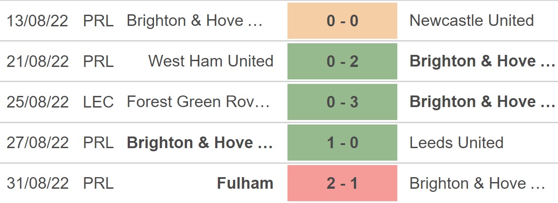
Task: Select the 31/08/22 match date
Action: (x=37, y=183)
